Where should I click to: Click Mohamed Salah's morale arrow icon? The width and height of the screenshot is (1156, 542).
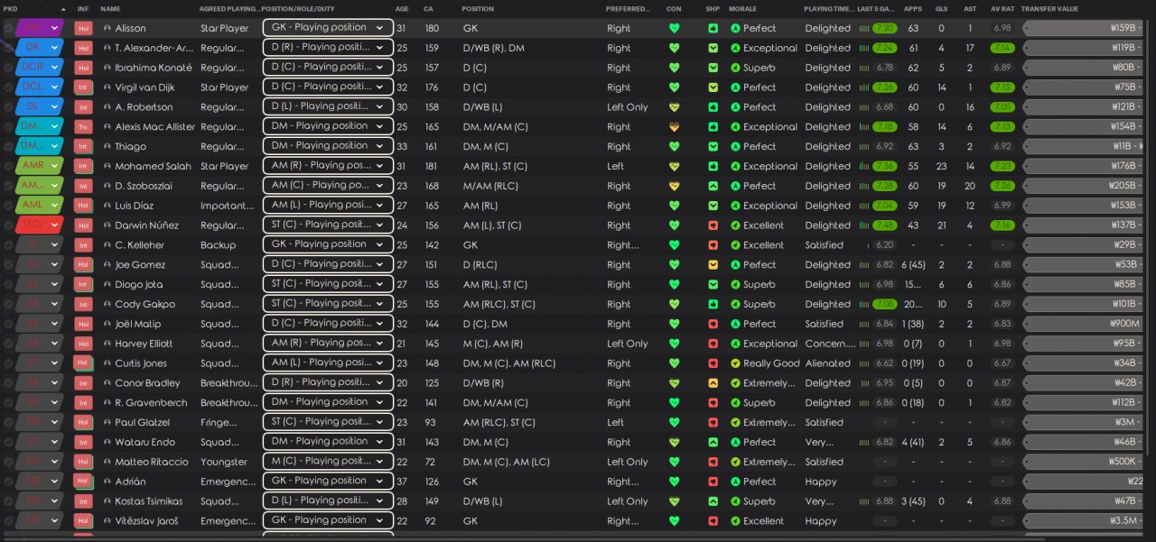735,166
